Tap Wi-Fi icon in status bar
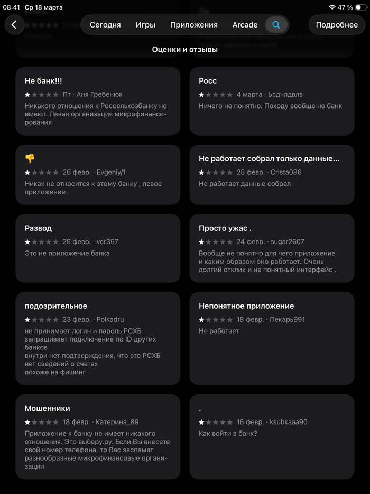Image resolution: width=370 pixels, height=494 pixels. [332, 7]
